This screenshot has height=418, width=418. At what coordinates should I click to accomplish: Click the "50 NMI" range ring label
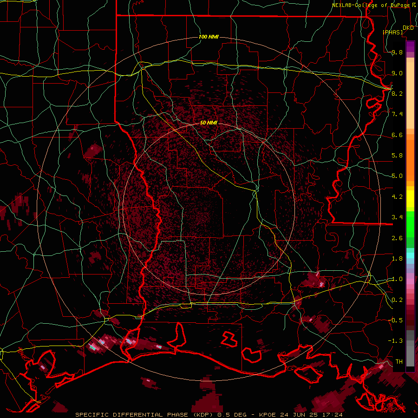click(x=209, y=123)
